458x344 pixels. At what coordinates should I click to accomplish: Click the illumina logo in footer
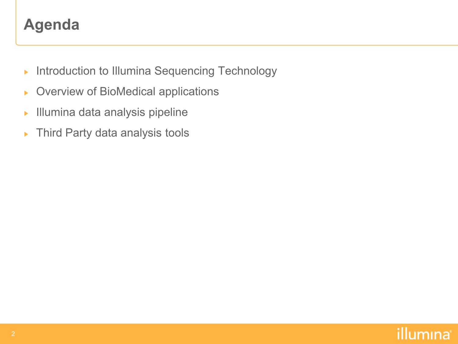pyautogui.click(x=424, y=334)
